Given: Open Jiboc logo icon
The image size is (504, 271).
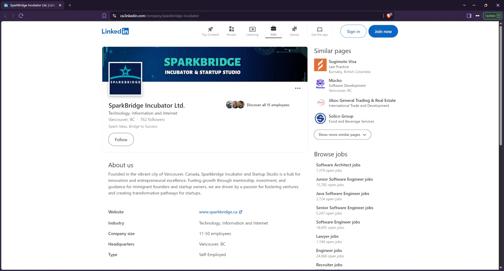Looking at the screenshot, I should 320,103.
